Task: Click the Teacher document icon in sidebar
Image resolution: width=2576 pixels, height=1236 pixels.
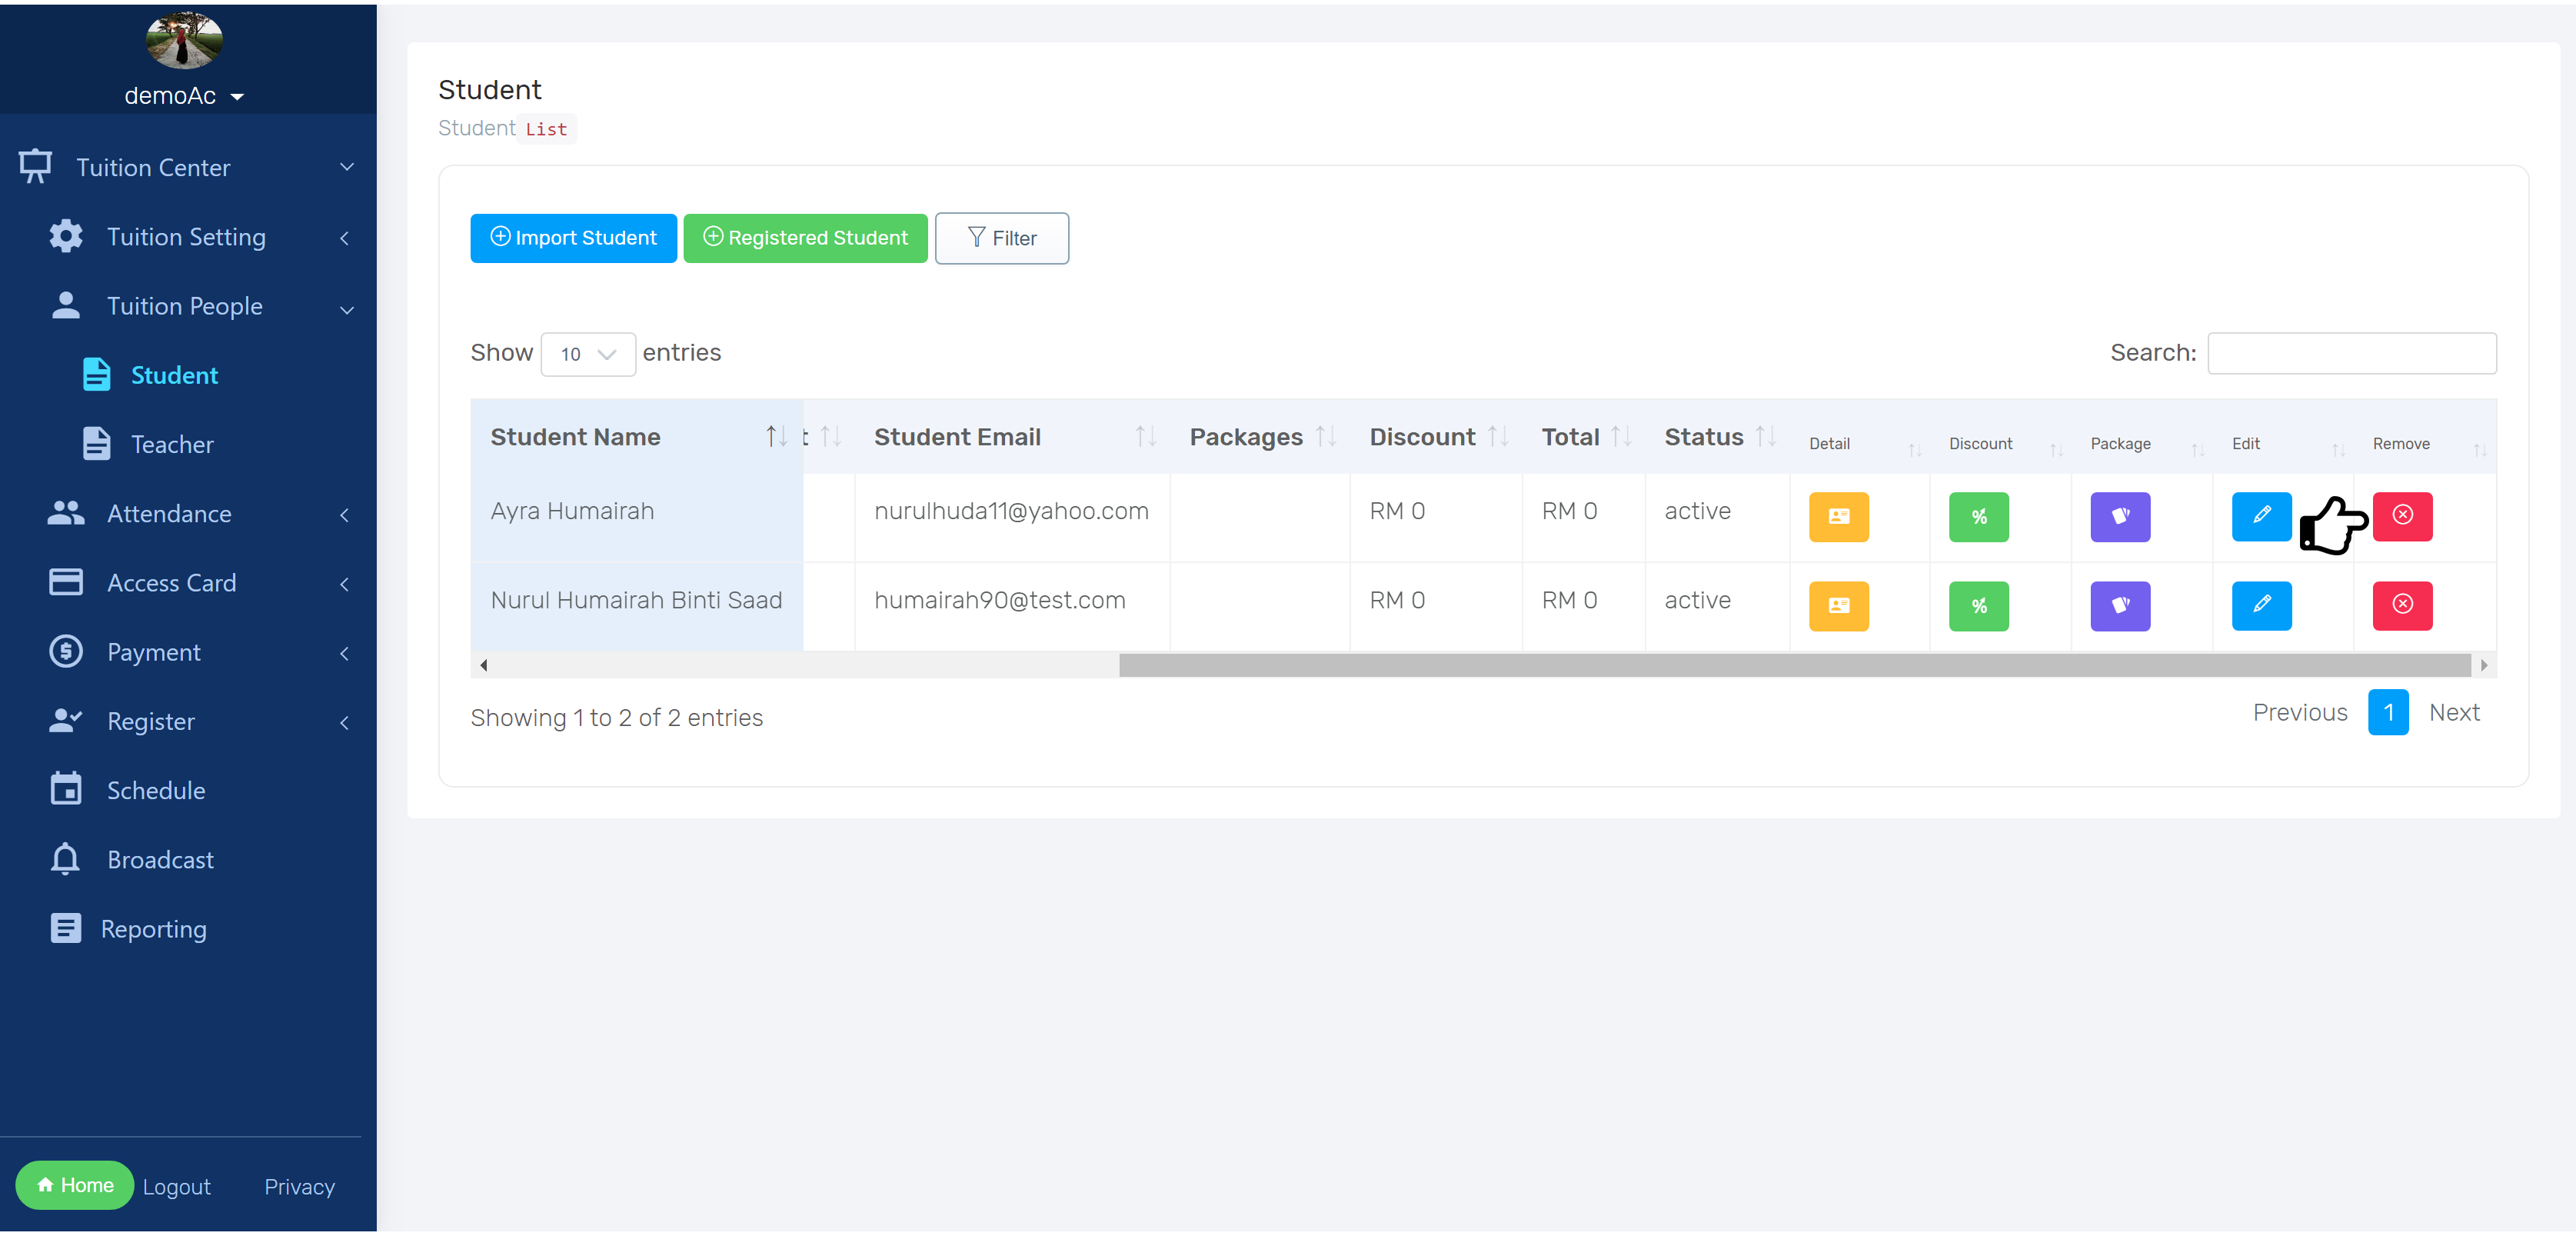Action: click(x=96, y=443)
